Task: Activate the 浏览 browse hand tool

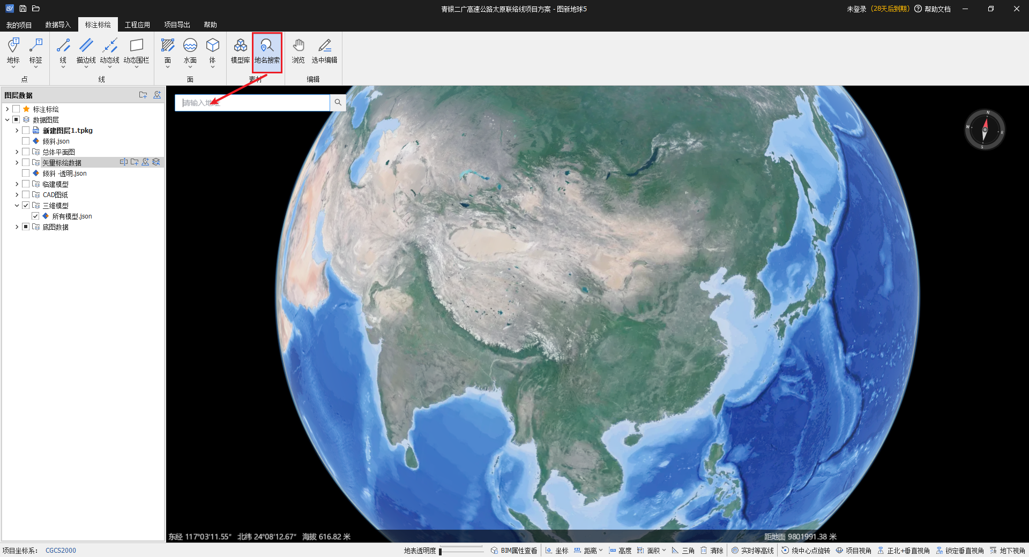Action: tap(299, 51)
